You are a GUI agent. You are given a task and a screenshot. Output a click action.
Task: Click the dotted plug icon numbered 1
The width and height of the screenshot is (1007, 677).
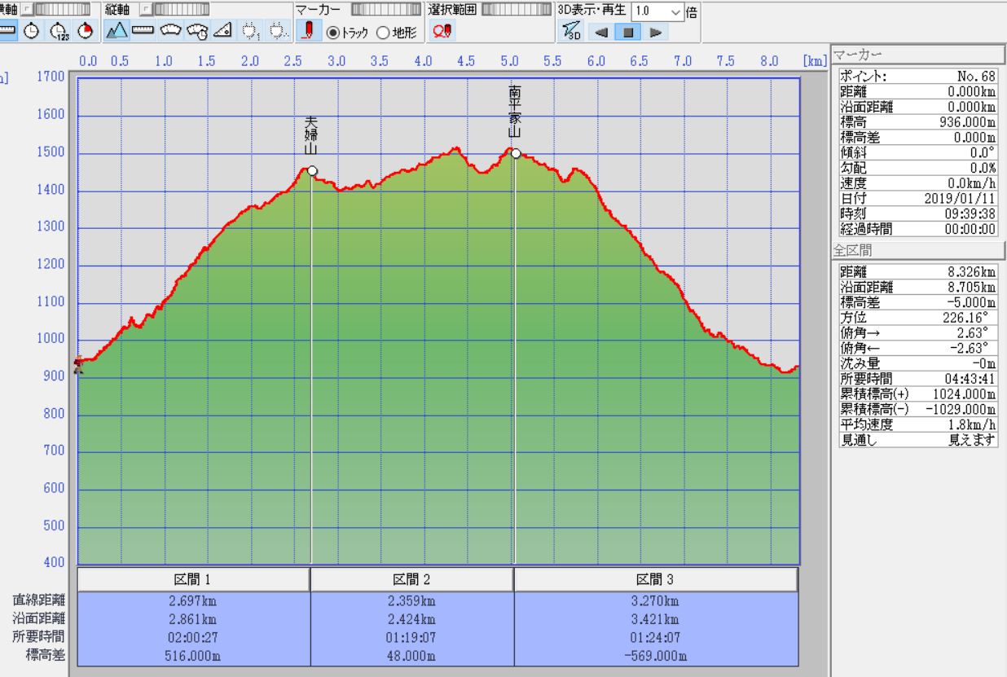pyautogui.click(x=250, y=32)
